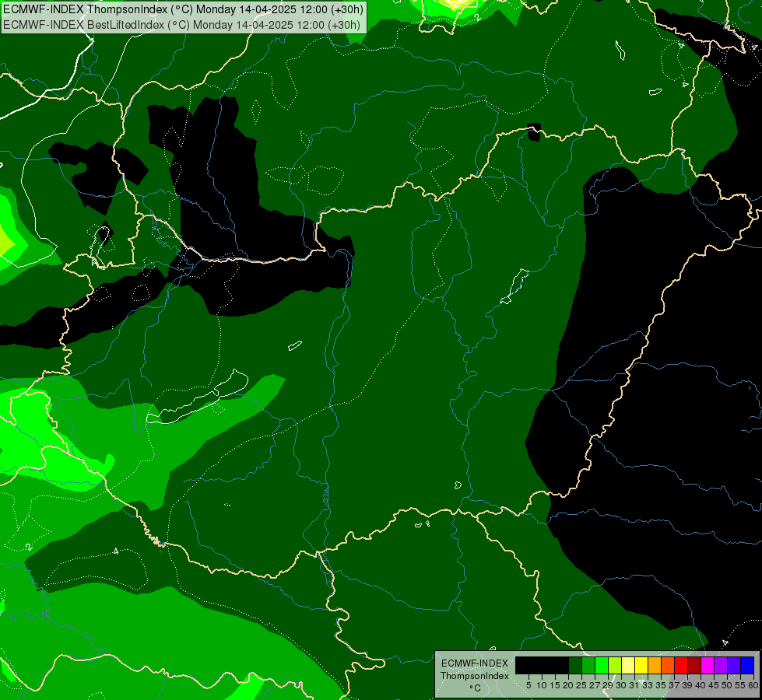Select the red-orange 35–37 legend swatch
762x700 pixels.
[668, 665]
